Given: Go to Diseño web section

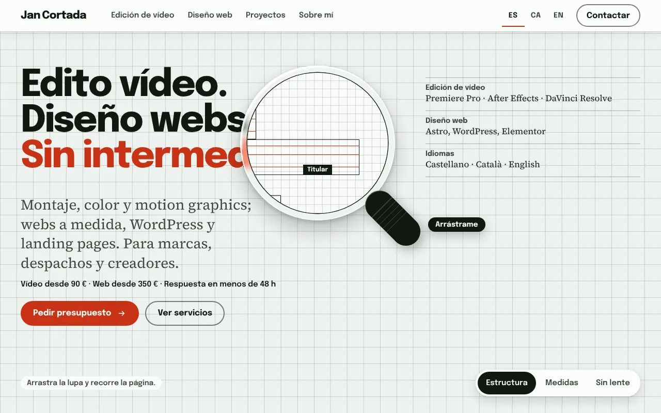Looking at the screenshot, I should 210,15.
